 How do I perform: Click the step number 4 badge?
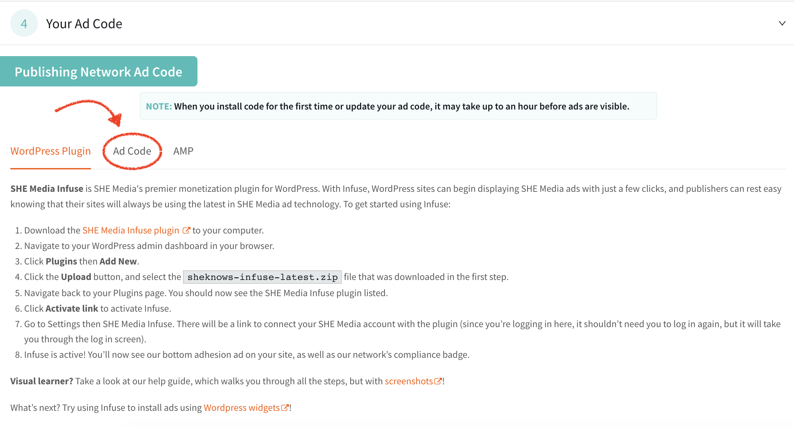[x=23, y=23]
